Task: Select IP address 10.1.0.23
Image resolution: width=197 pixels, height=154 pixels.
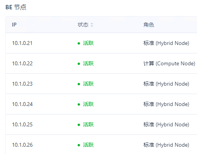Action: (22, 84)
